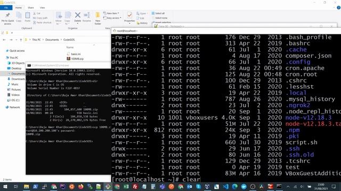
Task: Open Visual Studio Code from taskbar
Action: click(x=225, y=186)
